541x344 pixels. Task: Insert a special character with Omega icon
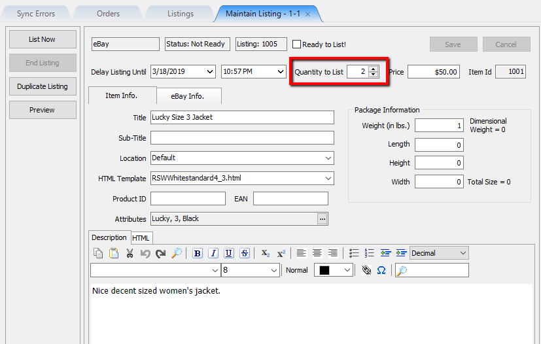(x=381, y=270)
